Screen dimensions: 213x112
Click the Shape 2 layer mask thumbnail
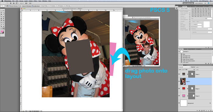(x=191, y=89)
